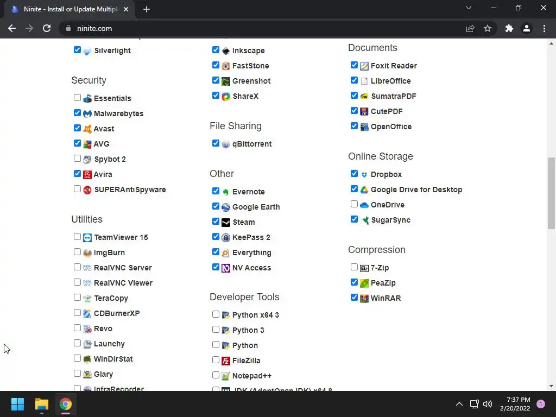Click the SUPERAntiSpyware icon
The width and height of the screenshot is (556, 417).
87,189
